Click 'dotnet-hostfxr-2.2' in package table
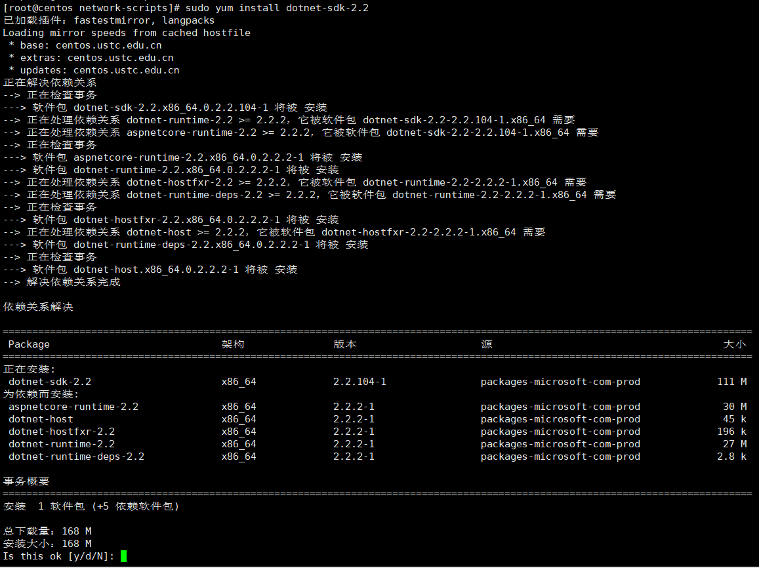The height and width of the screenshot is (568, 759). point(62,432)
